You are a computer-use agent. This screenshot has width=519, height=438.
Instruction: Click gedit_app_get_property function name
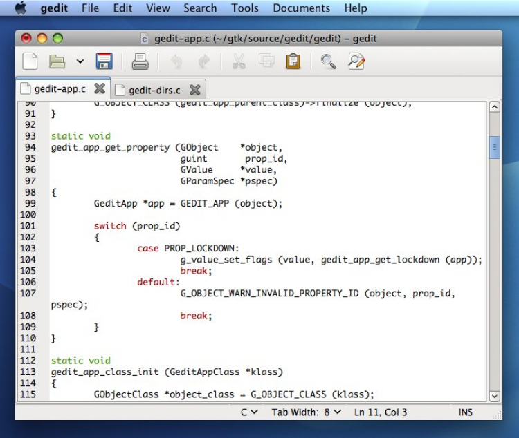[x=110, y=148]
